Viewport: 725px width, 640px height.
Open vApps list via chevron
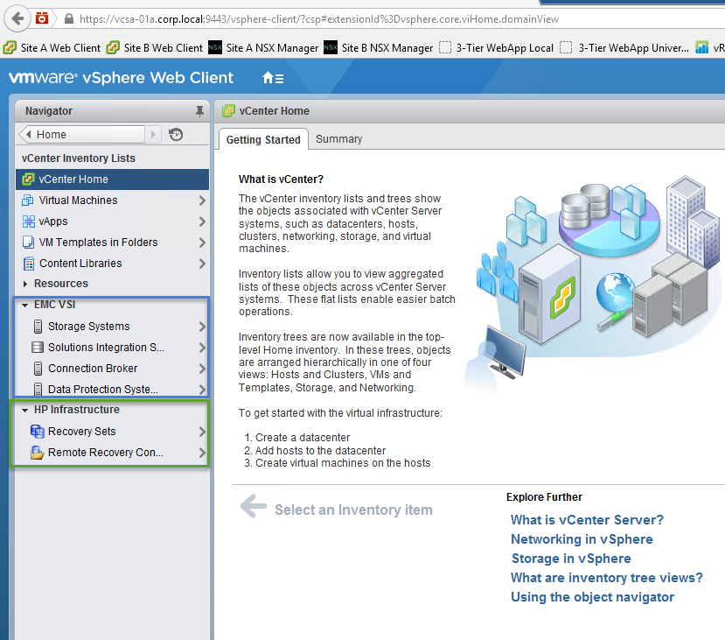pyautogui.click(x=202, y=222)
